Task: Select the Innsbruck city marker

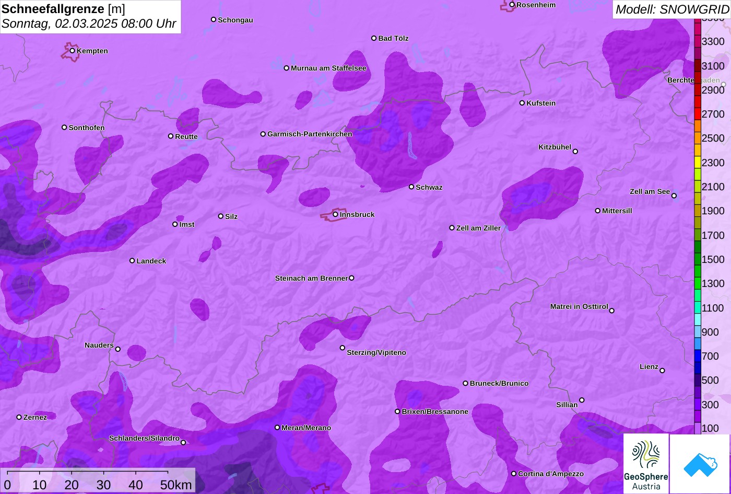Action: tap(335, 214)
